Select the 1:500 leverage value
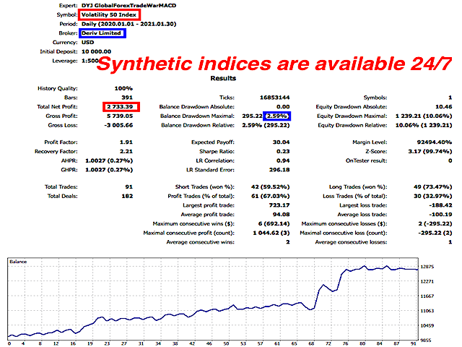Screen dimensions: 462x347 [x=90, y=61]
